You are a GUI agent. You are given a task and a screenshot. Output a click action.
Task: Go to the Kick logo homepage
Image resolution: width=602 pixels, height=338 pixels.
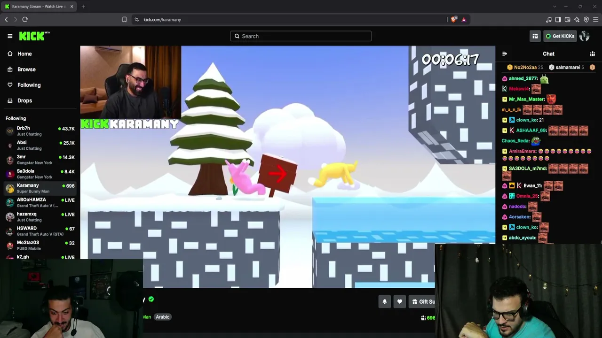point(34,36)
